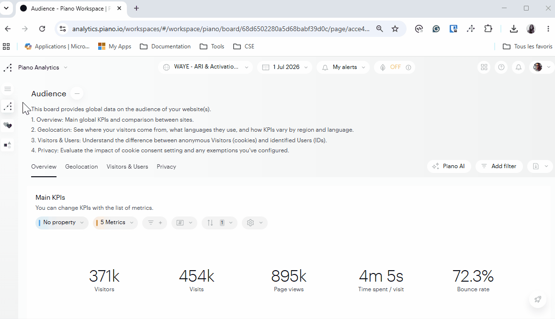
Task: Open the heart favorites icon in the sidebar
Action: (x=8, y=125)
